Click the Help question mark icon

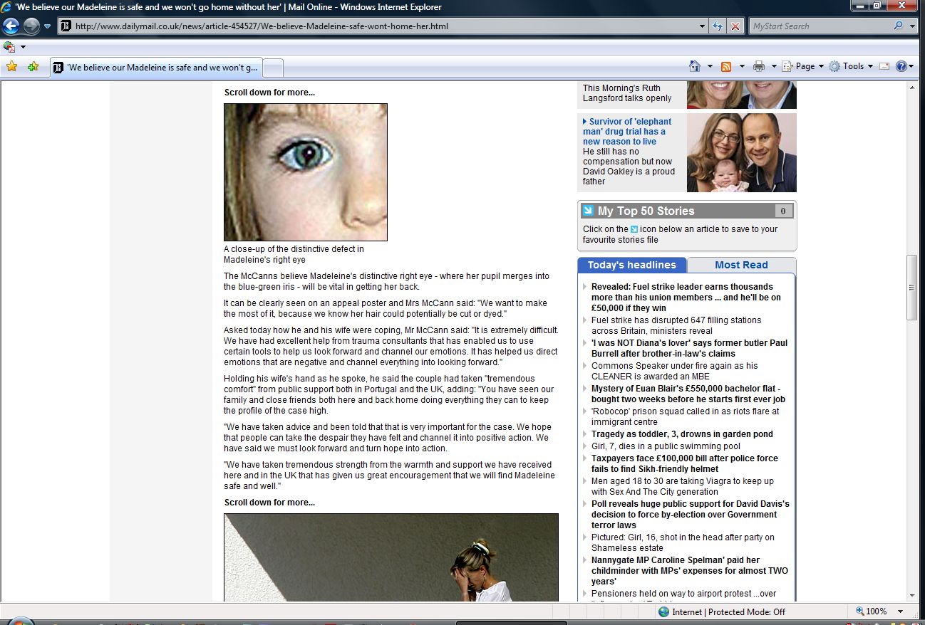coord(901,66)
